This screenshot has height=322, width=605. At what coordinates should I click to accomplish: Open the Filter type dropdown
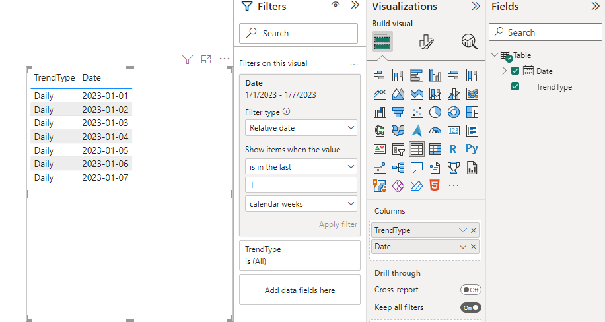(x=301, y=127)
